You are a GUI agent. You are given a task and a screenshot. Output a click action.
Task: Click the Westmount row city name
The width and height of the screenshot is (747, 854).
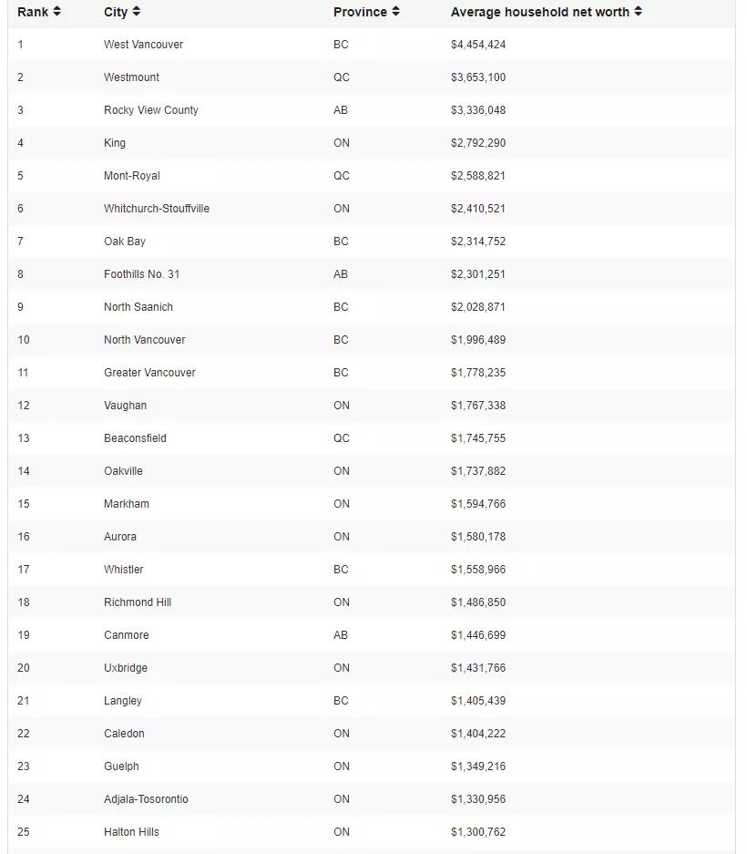(x=131, y=77)
